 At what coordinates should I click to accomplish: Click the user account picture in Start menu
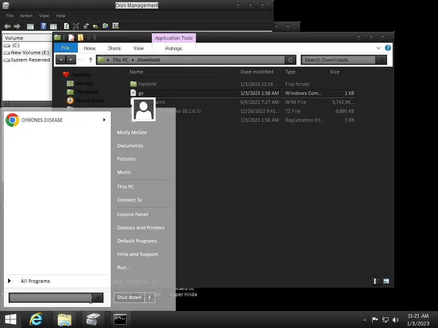tap(143, 109)
